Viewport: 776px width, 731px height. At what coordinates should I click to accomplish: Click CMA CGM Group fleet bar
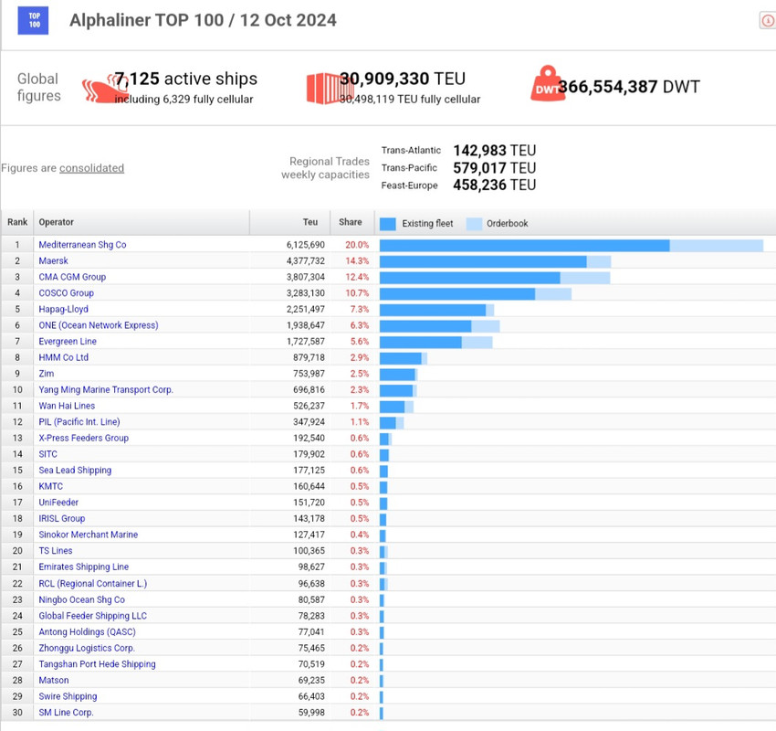[x=469, y=278]
